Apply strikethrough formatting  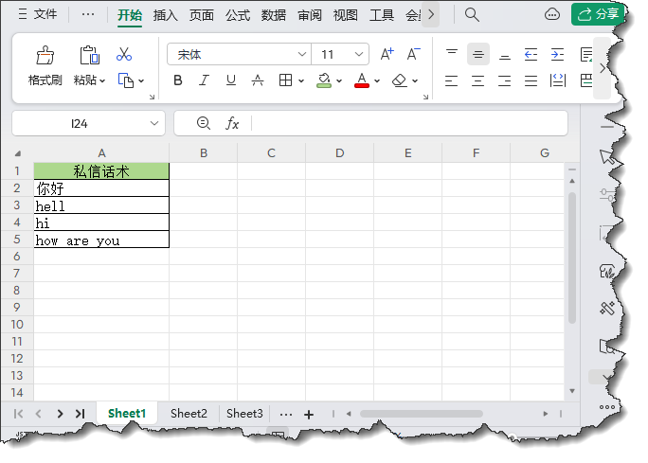point(258,80)
